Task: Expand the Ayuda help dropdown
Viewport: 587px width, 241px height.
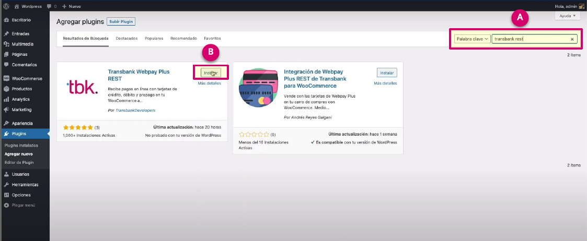Action: point(568,16)
